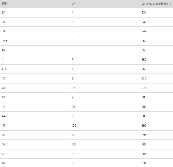The width and height of the screenshot is (173, 167).
Task: Click foot length 256 value
Action: tap(144, 50)
